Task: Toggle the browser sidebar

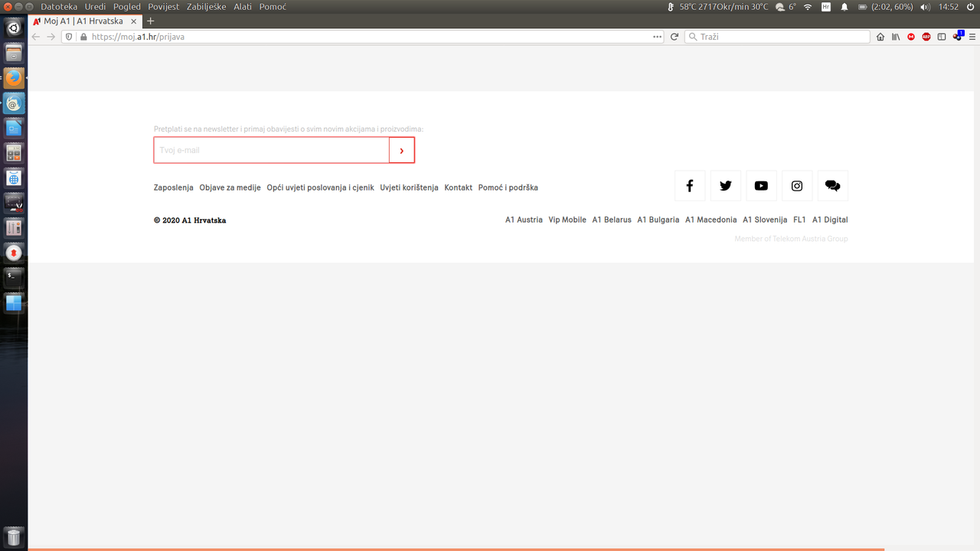Action: [x=942, y=37]
